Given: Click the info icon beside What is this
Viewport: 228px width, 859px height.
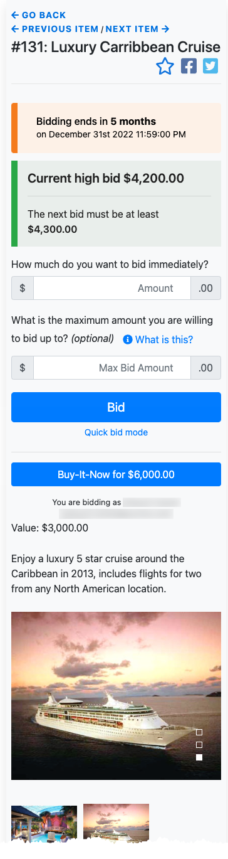Looking at the screenshot, I should point(128,339).
